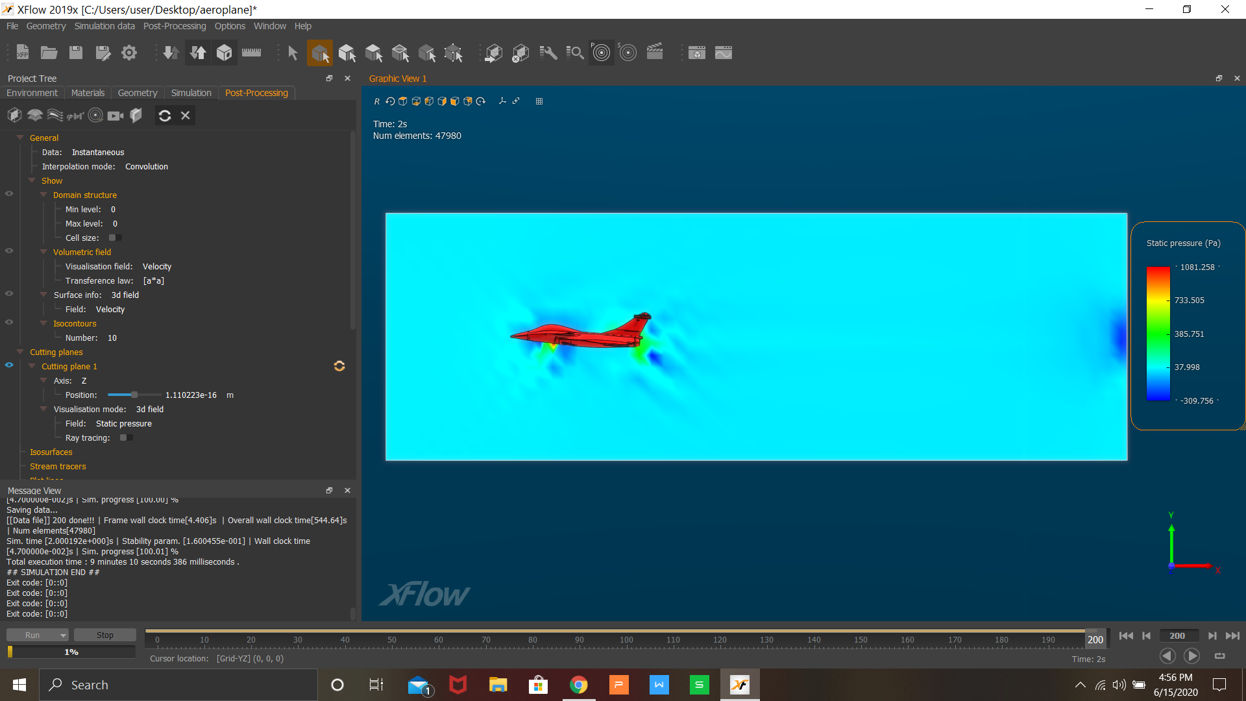Hide Cutting plane 1 with the eye icon
Screen dimensions: 1246x701
9,365
